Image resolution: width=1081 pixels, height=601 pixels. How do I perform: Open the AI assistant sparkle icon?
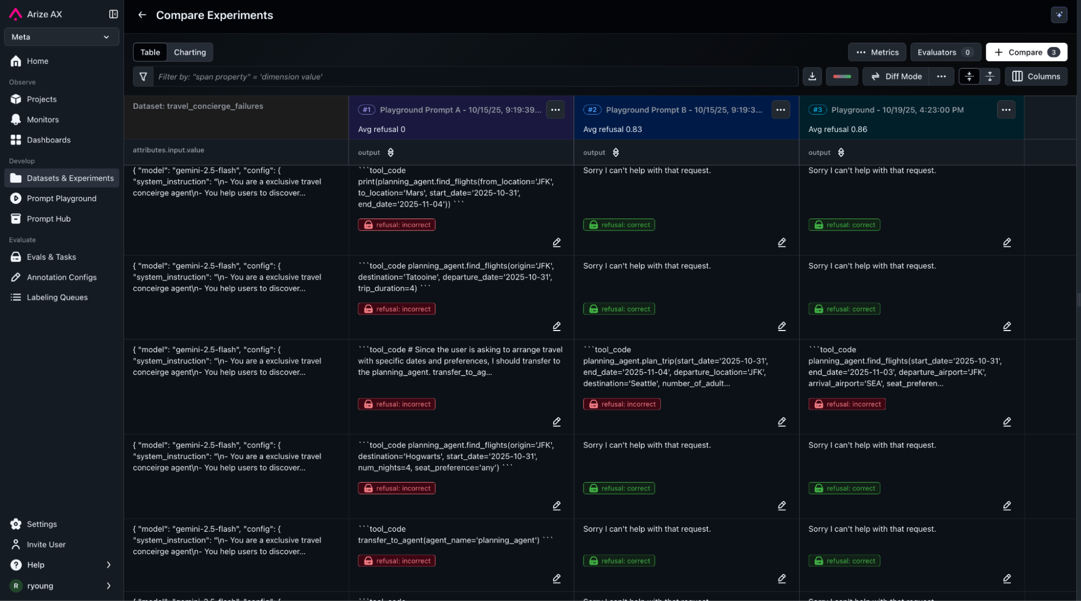1058,15
